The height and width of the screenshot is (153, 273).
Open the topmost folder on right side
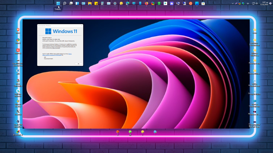point(255,31)
